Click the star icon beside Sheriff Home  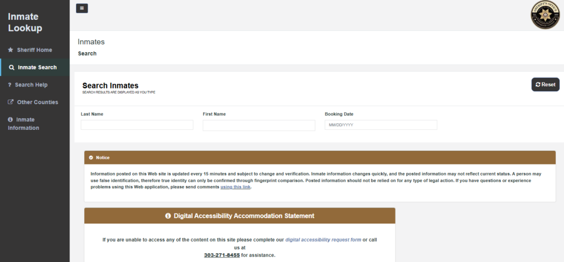point(10,50)
